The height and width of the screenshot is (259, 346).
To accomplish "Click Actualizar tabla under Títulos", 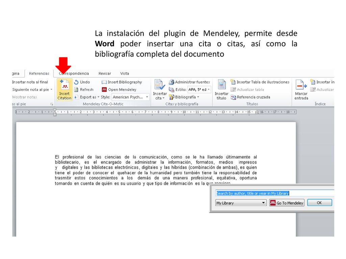I will pyautogui.click(x=247, y=89).
